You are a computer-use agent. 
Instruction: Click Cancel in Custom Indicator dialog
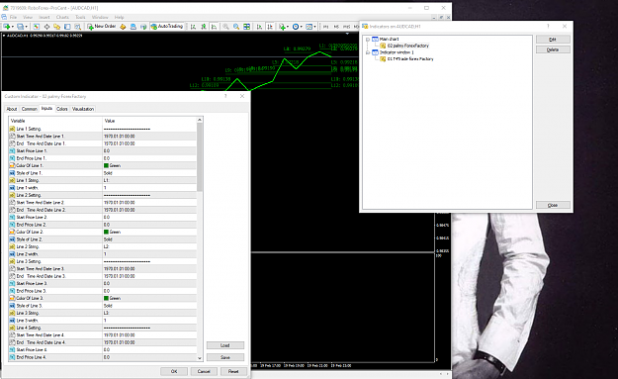point(204,371)
